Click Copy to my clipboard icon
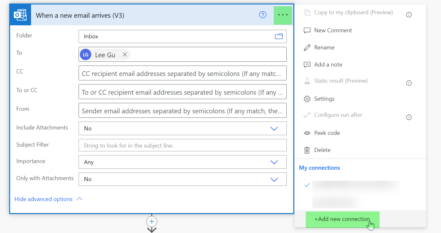 coord(307,12)
